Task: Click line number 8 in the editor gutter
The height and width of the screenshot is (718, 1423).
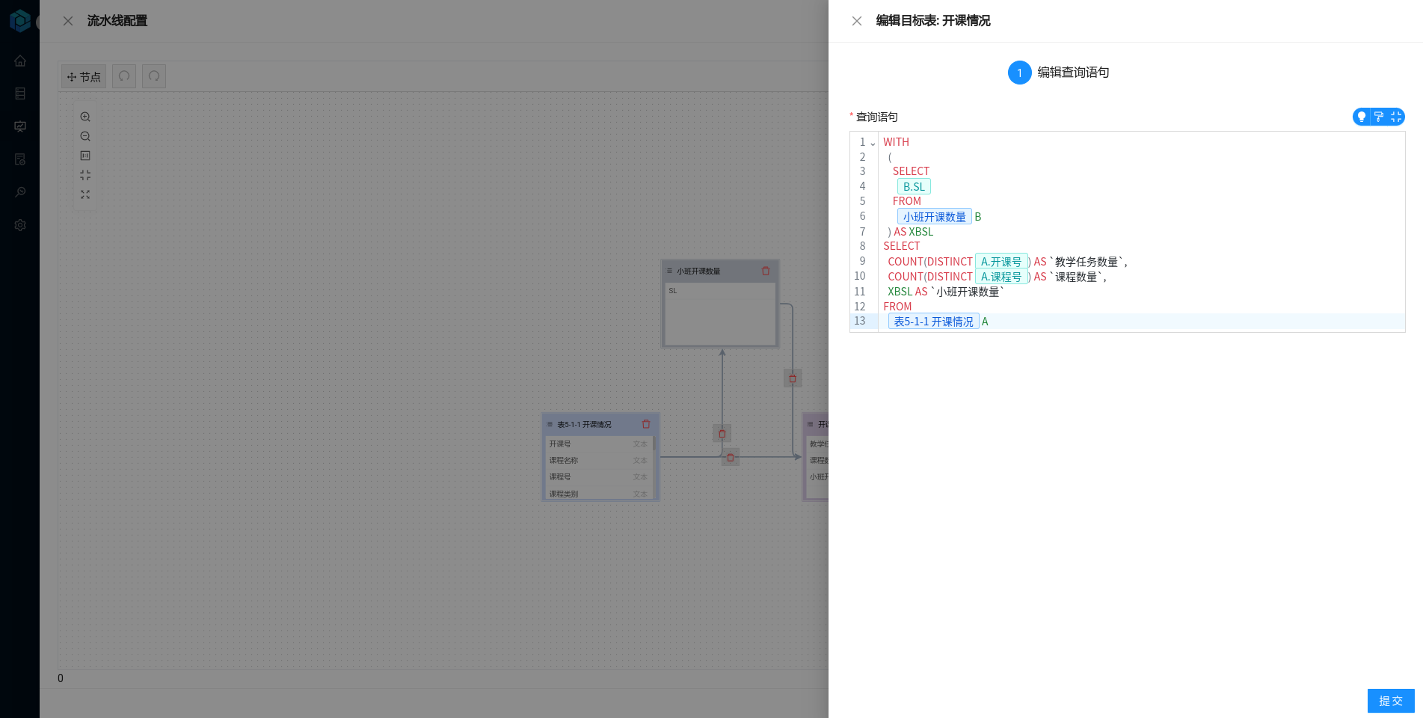Action: pos(862,246)
